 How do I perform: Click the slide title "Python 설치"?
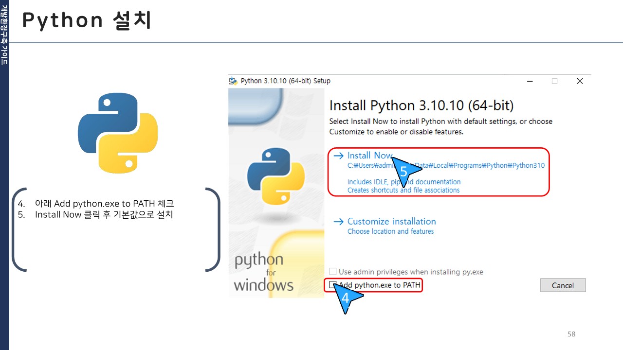87,21
